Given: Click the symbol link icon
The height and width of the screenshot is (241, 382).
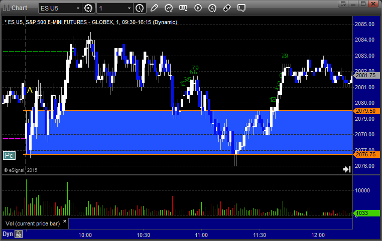Looking at the screenshot, I should tap(227, 8).
